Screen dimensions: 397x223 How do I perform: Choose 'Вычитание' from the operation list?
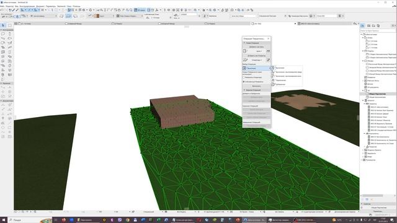287,68
